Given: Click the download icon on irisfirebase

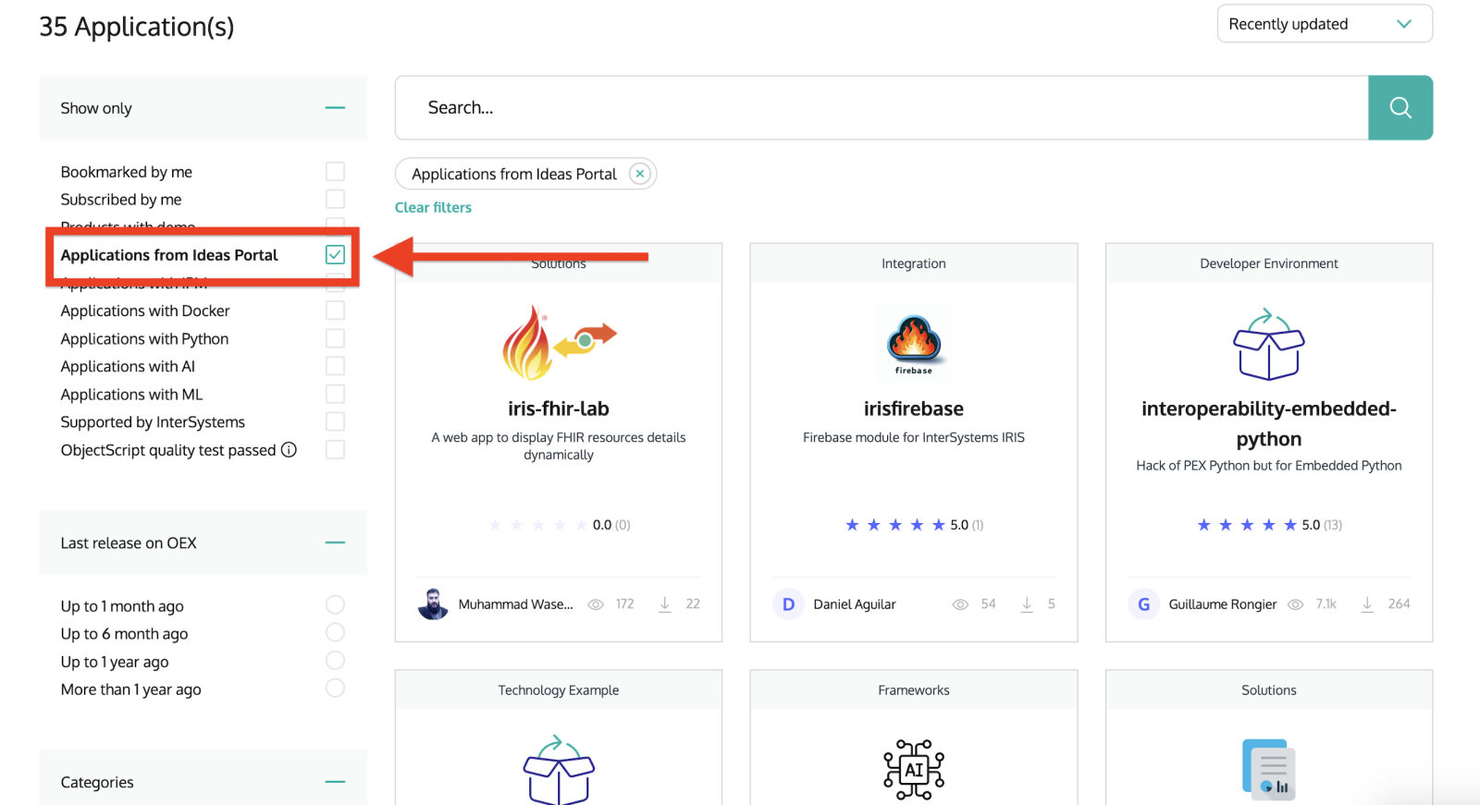Looking at the screenshot, I should coord(1027,604).
